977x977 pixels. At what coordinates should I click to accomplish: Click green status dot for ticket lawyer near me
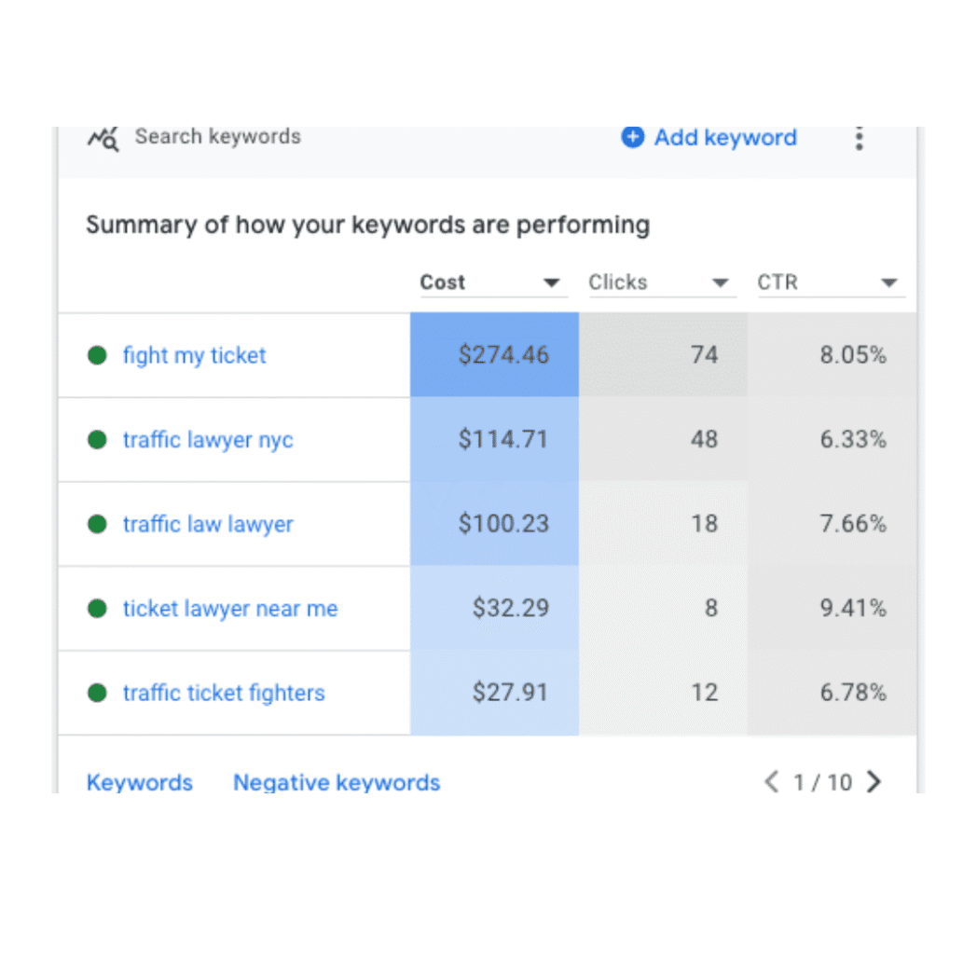tap(97, 609)
